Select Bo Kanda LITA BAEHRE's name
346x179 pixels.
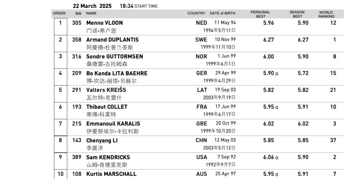117,73
